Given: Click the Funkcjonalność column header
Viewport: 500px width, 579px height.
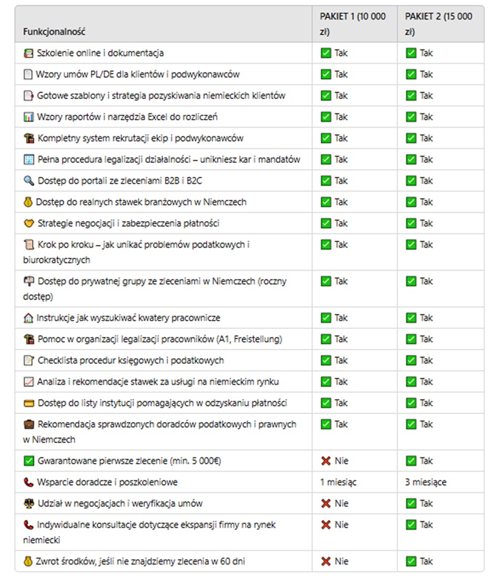Looking at the screenshot, I should [54, 32].
